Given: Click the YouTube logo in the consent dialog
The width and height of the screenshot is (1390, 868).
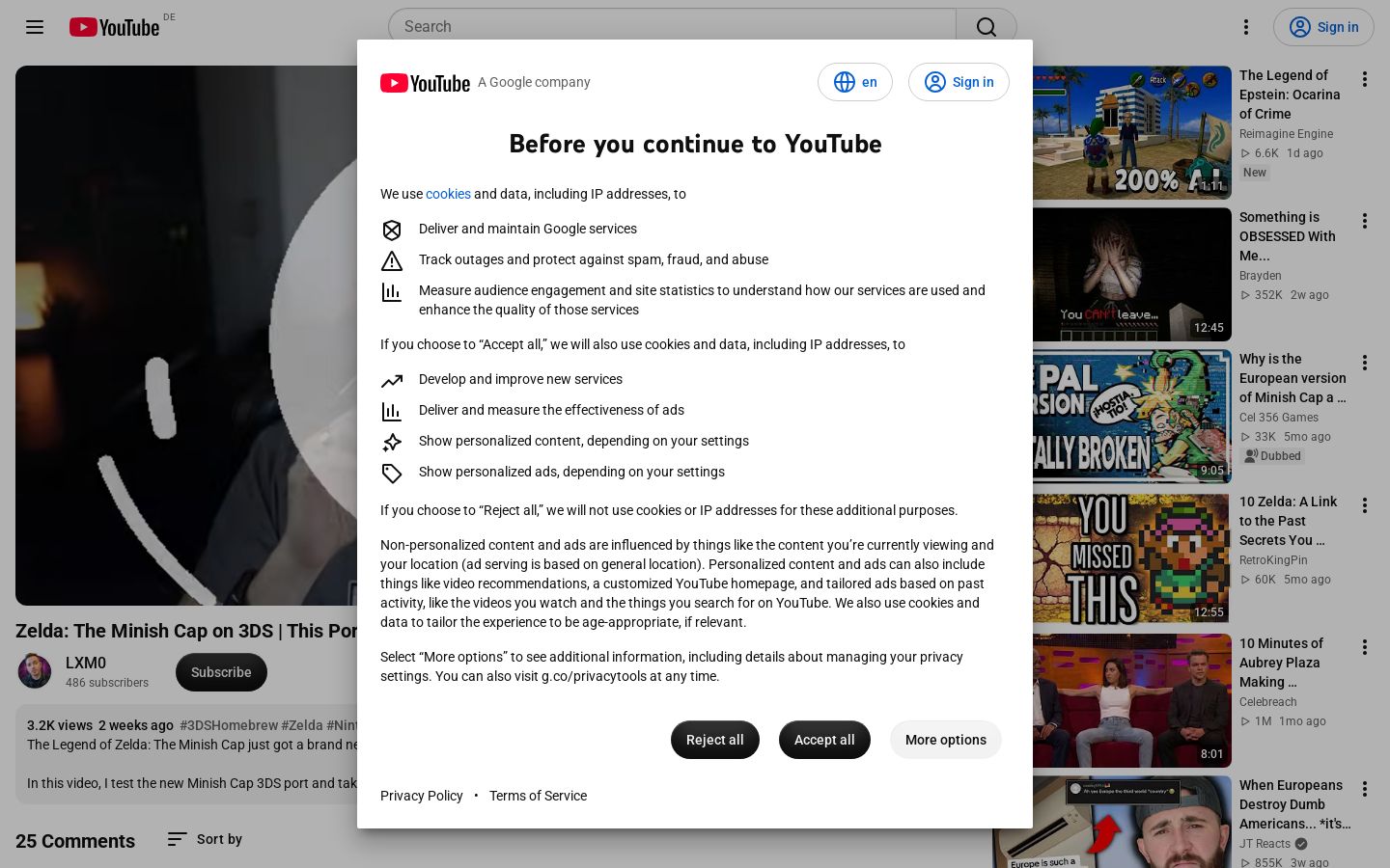Looking at the screenshot, I should point(425,83).
